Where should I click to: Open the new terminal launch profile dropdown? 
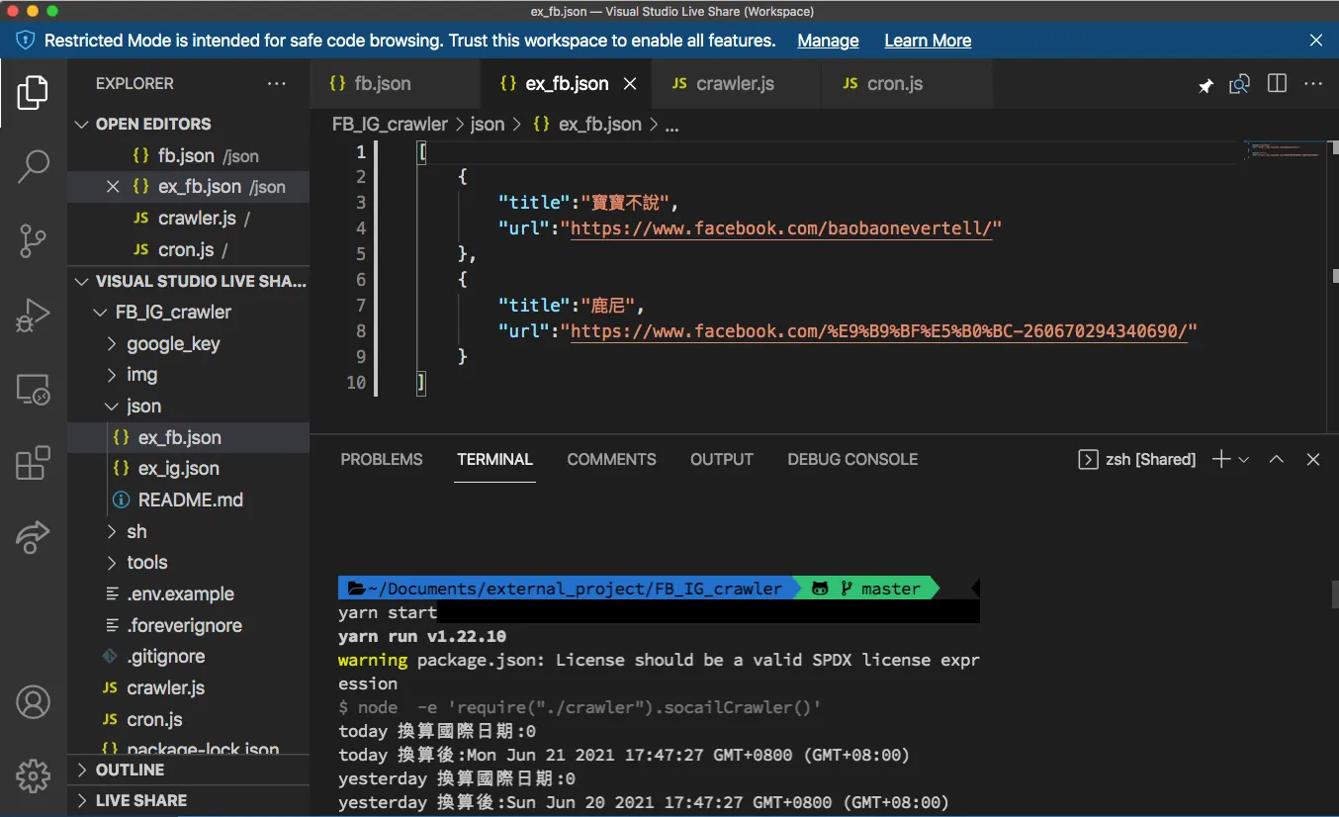point(1244,459)
